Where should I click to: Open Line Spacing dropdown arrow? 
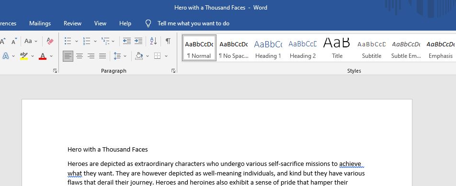pos(125,56)
